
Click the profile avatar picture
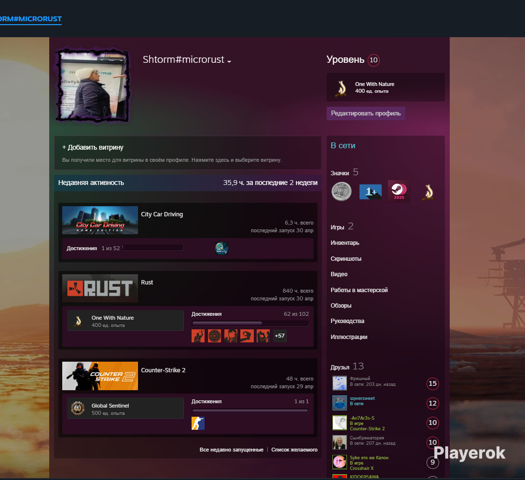[94, 85]
